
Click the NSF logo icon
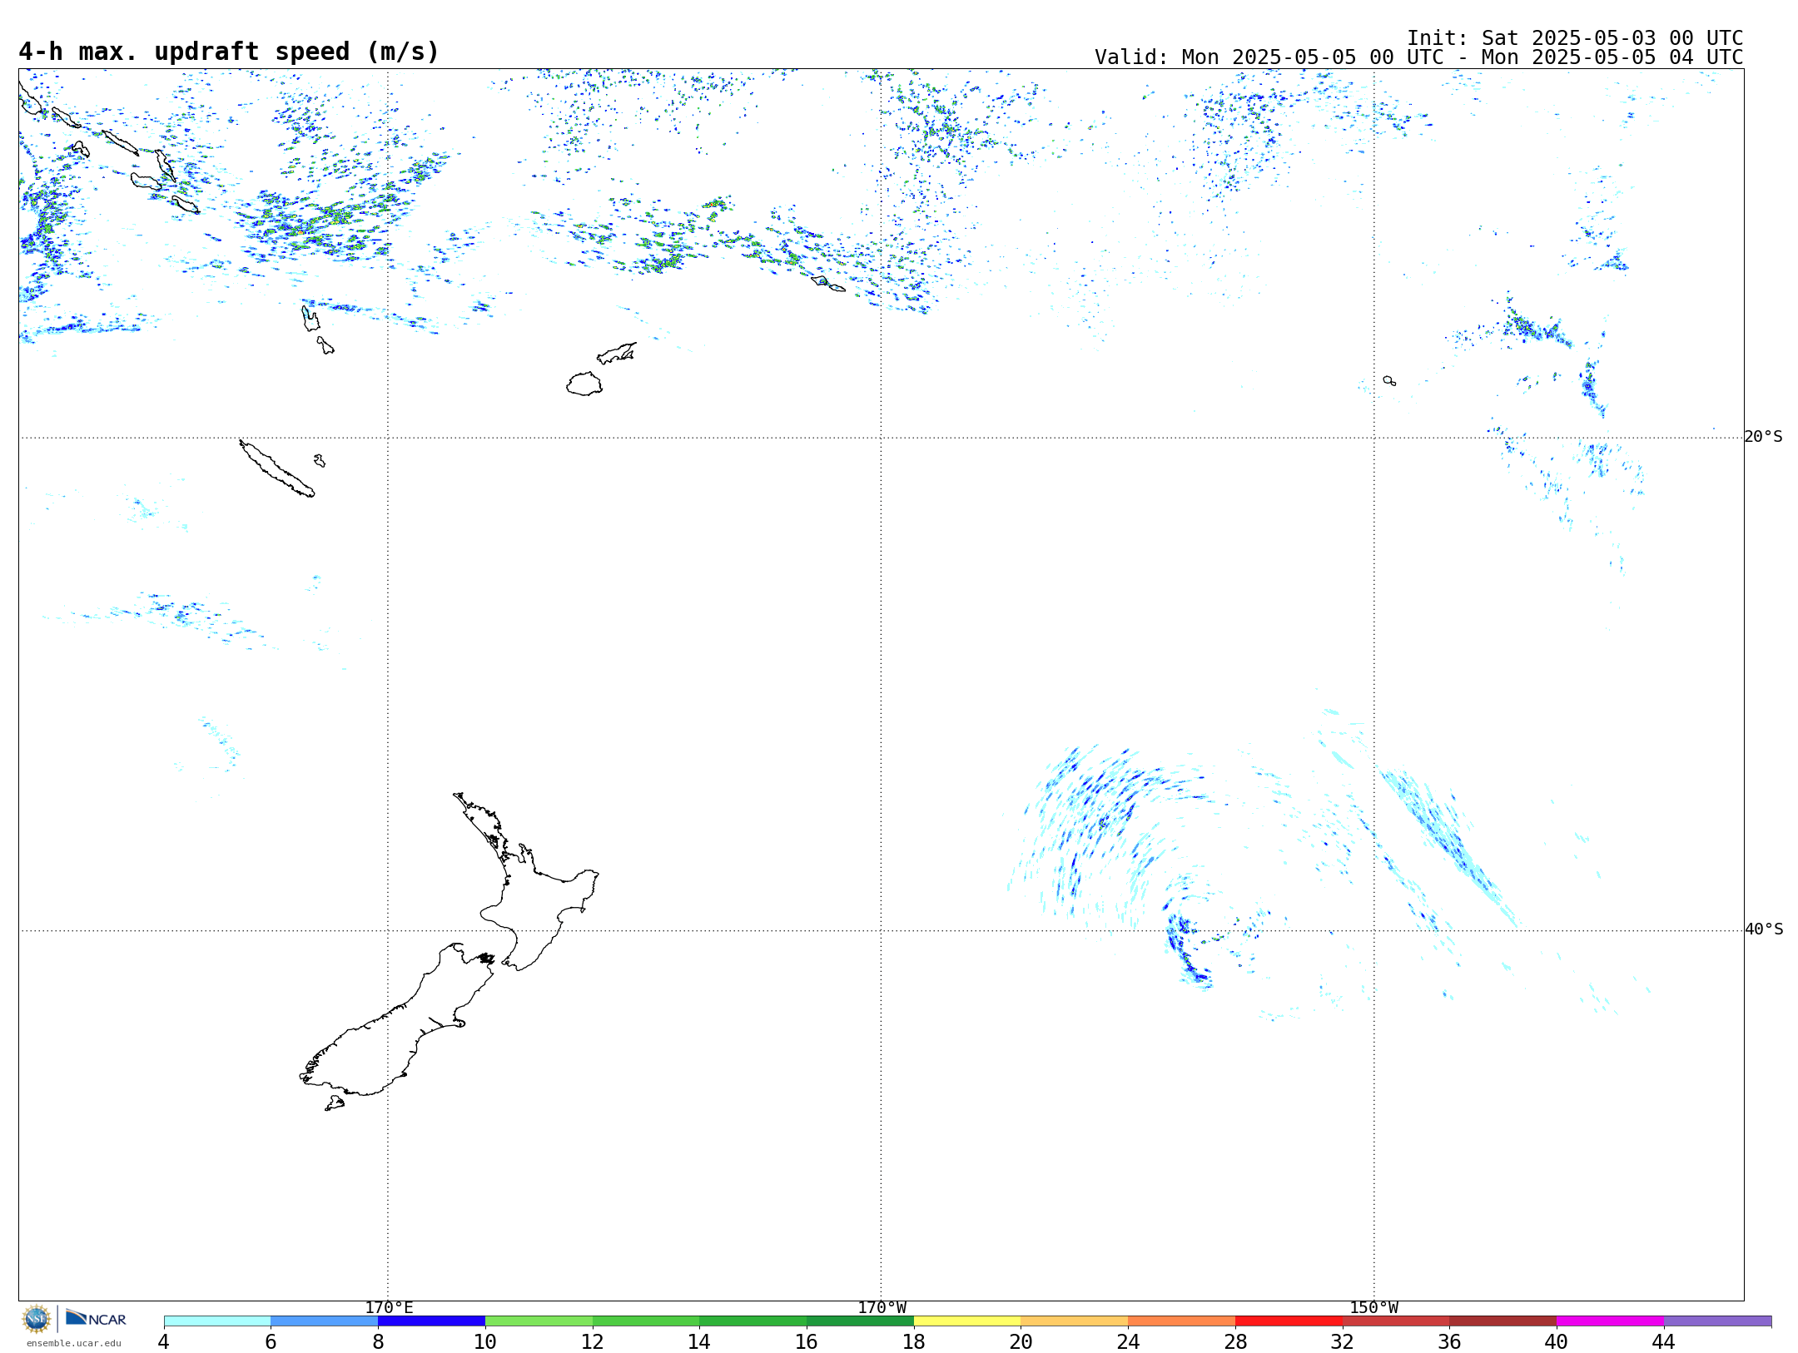[37, 1319]
